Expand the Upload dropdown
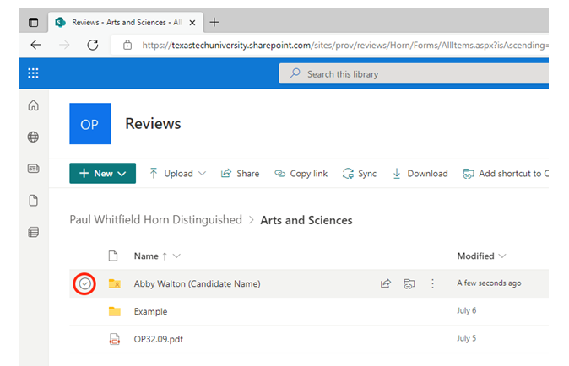Screen dimensions: 569x366 click(202, 173)
